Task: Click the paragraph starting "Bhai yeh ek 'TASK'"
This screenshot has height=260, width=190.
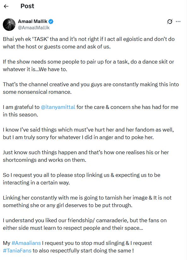Action: pyautogui.click(x=89, y=43)
